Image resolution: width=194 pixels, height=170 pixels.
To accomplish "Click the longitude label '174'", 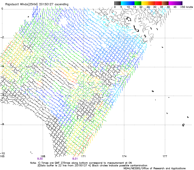I will tap(124, 156).
